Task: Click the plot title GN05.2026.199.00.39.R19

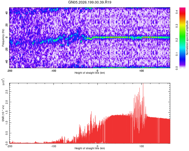Action: [90, 2]
